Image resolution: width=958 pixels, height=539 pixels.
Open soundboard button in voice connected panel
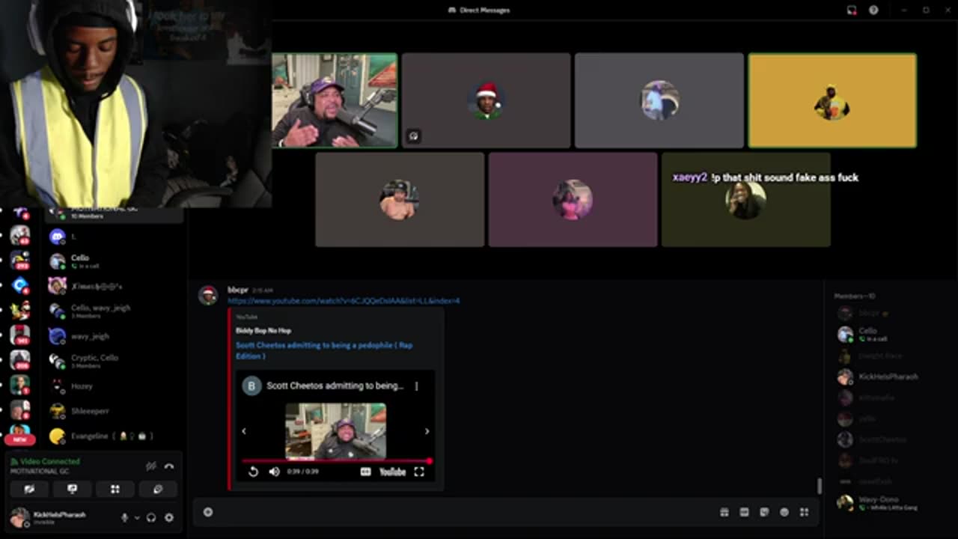click(x=158, y=489)
